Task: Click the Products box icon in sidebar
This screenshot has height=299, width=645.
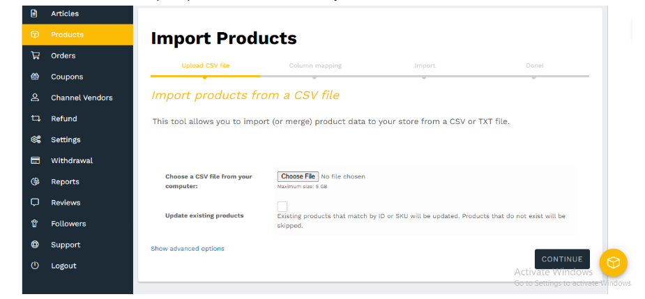Action: coord(35,35)
